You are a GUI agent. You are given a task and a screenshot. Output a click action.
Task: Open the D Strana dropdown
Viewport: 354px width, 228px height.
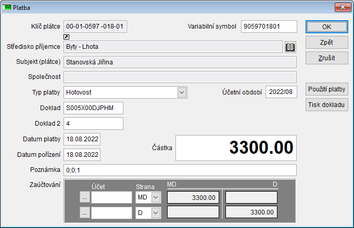[x=156, y=212]
